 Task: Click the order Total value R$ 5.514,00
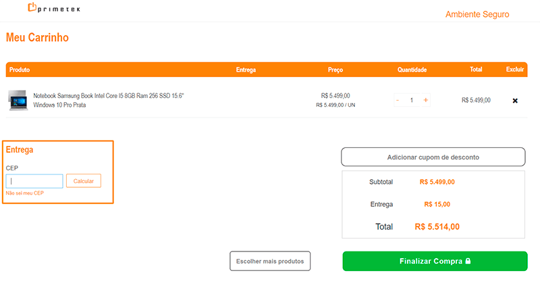point(437,227)
